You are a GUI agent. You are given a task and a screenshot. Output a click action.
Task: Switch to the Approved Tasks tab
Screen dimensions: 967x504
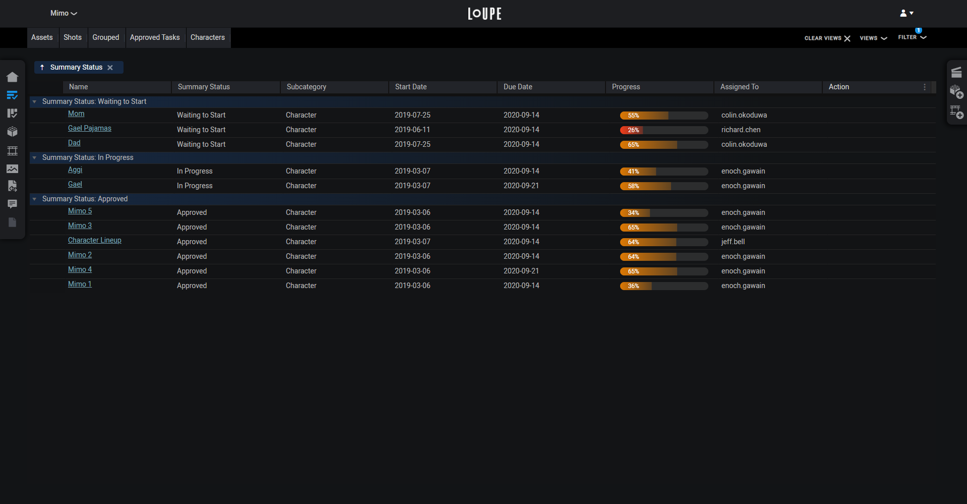tap(155, 37)
